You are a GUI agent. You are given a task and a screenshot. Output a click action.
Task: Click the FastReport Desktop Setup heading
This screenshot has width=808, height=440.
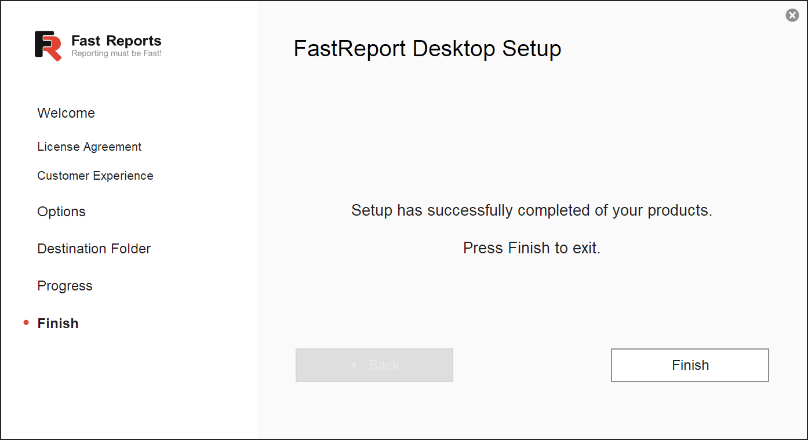pyautogui.click(x=427, y=48)
